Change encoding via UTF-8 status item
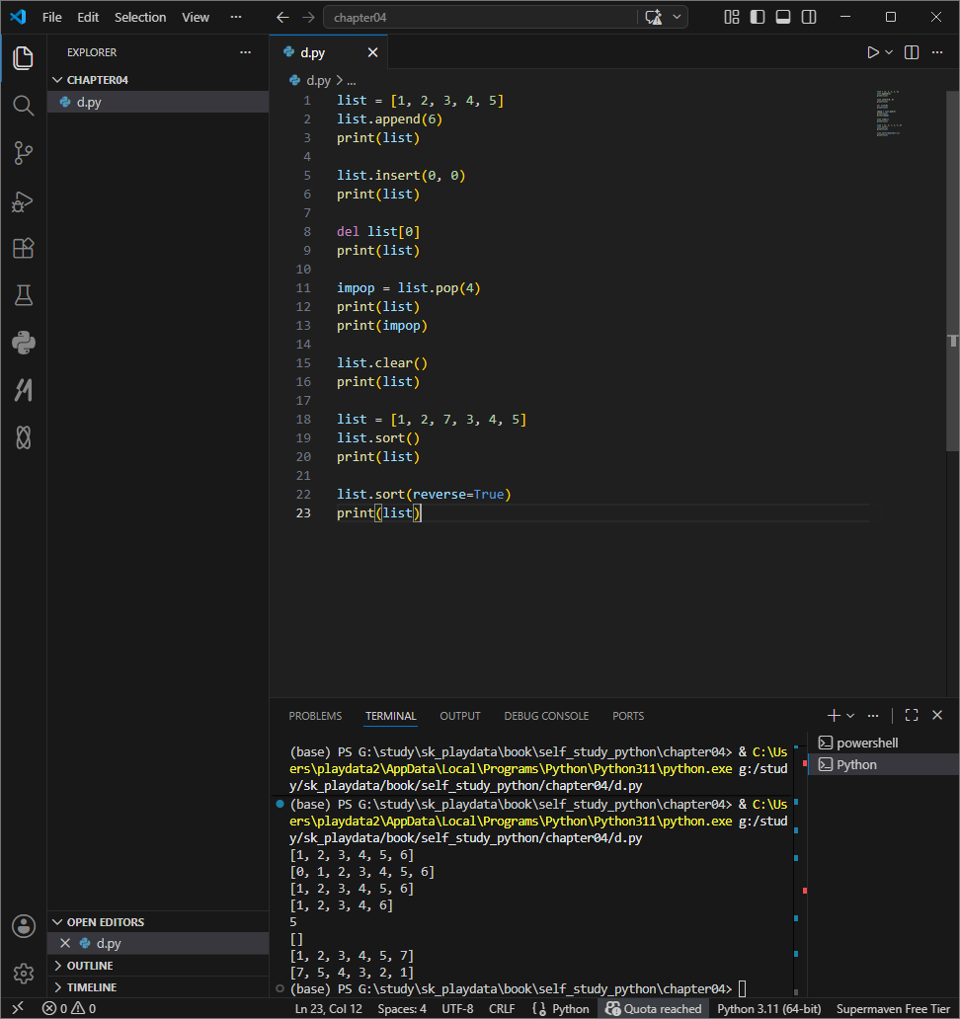 457,1008
